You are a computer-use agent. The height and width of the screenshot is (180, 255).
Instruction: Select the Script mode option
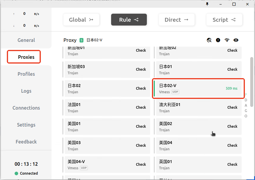pos(224,20)
